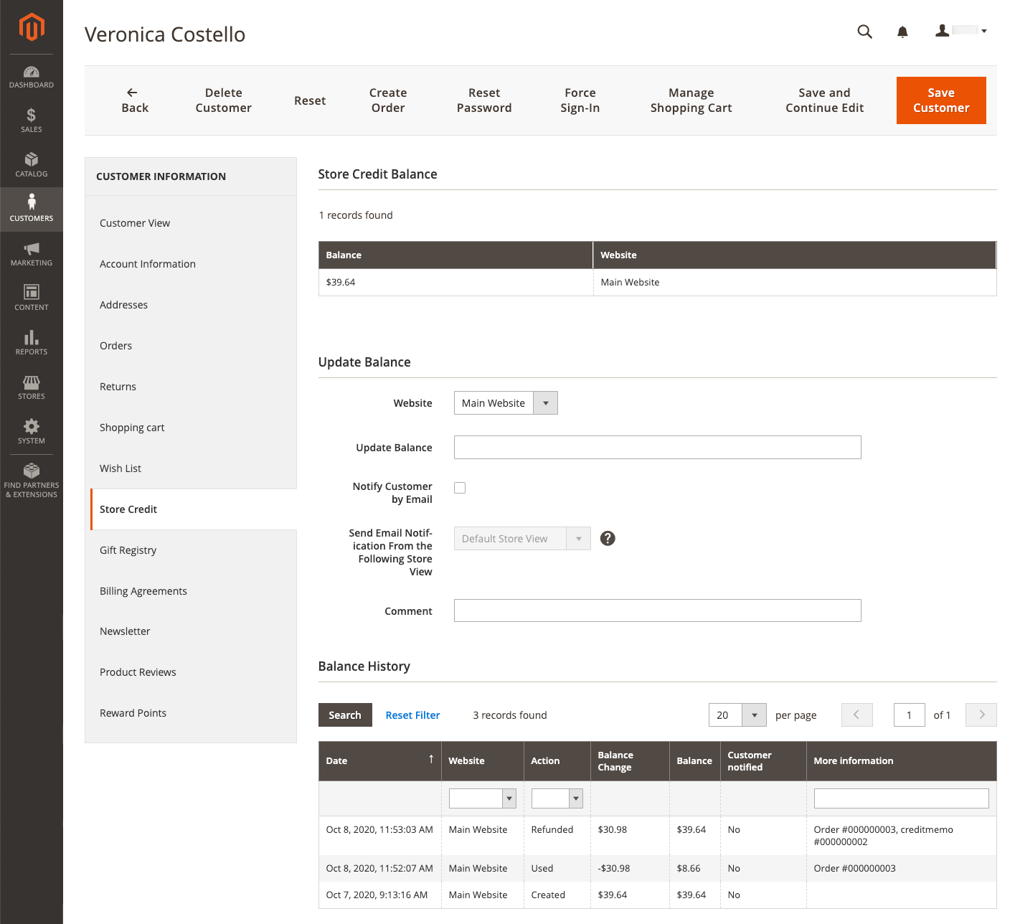Open the Dashboard from the sidebar
The image size is (1015, 924).
coord(32,77)
